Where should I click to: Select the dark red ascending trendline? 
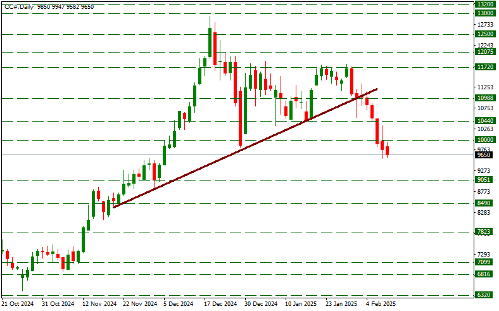point(245,148)
